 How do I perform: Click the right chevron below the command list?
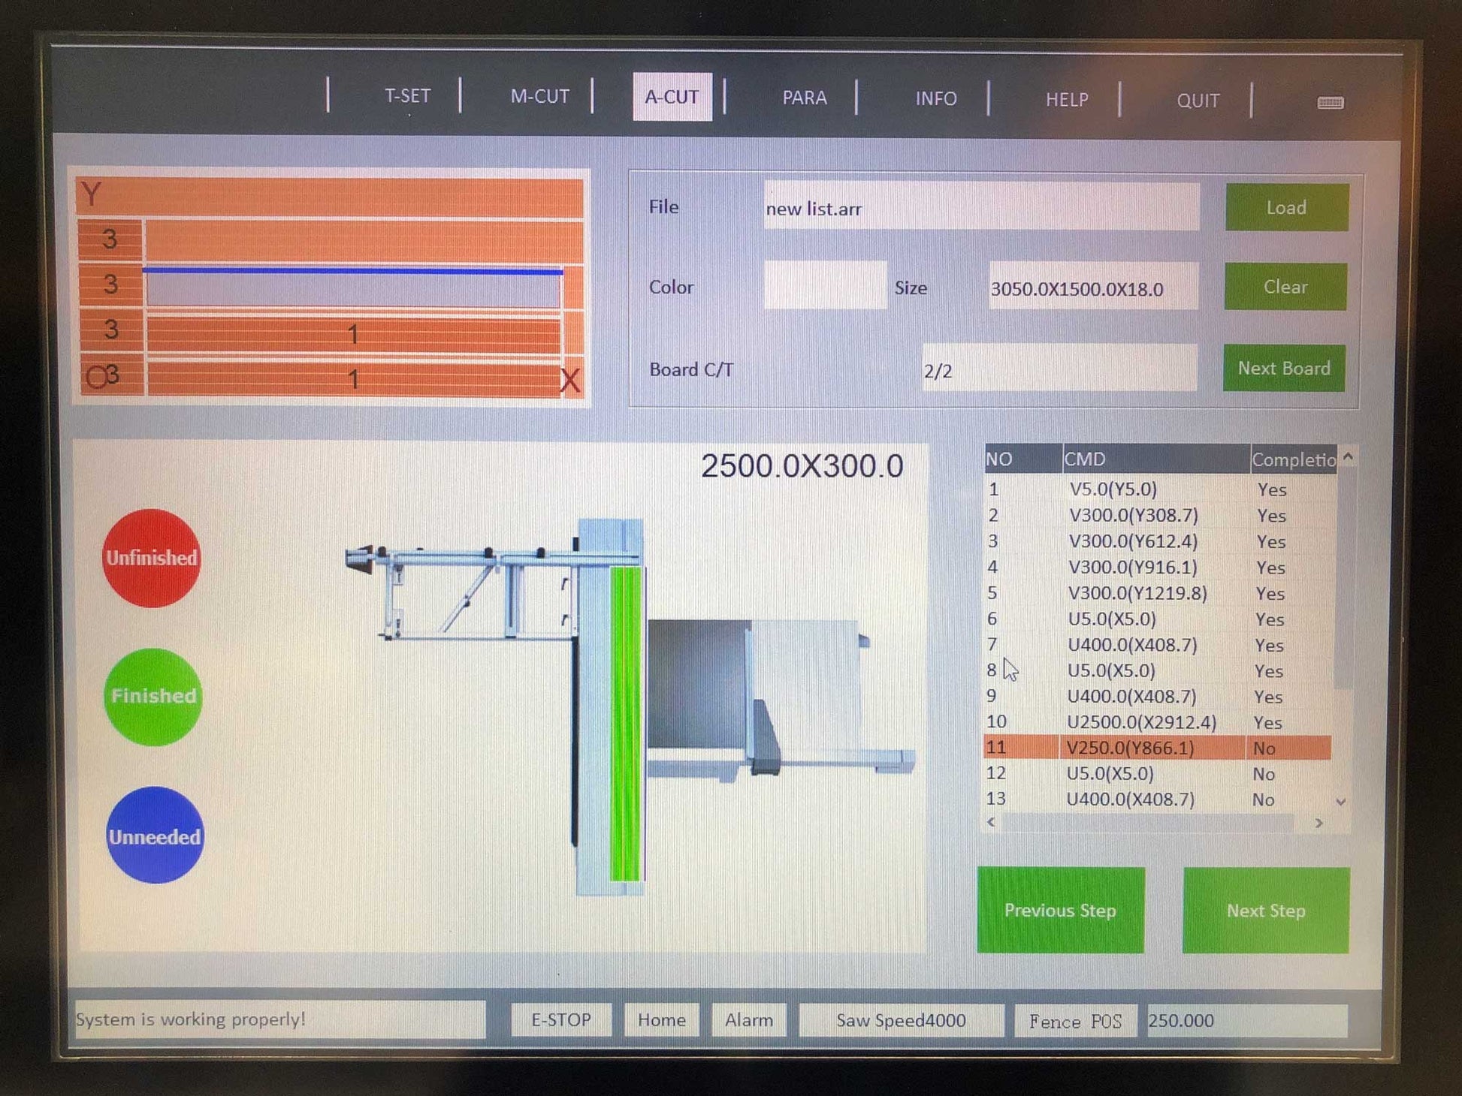click(1320, 824)
